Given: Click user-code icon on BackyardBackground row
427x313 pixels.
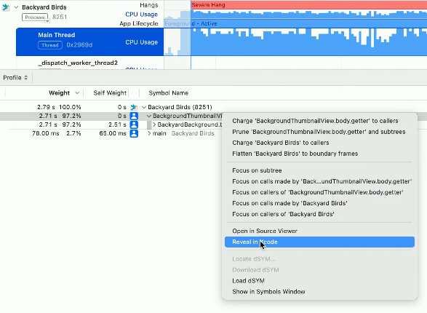Looking at the screenshot, I should [134, 124].
